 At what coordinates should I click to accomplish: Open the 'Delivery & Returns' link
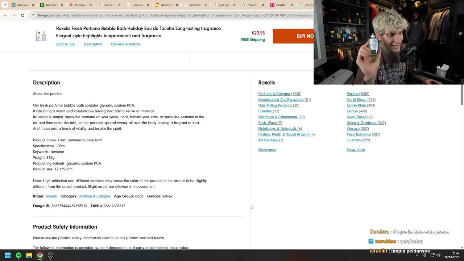[x=126, y=44]
